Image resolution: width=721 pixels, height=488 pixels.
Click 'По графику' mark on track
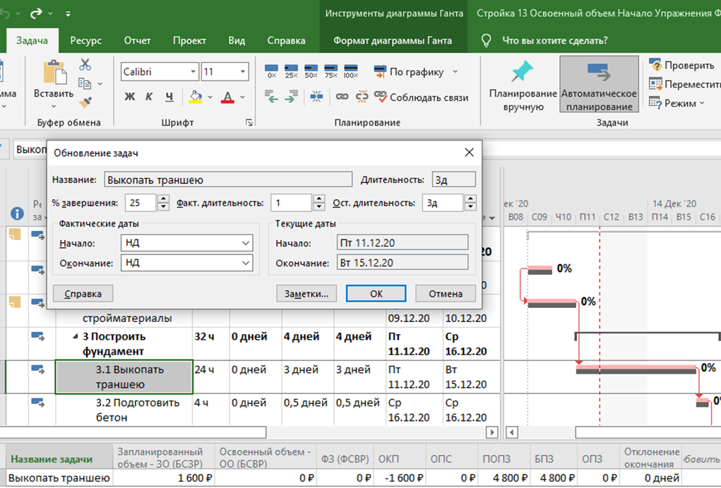(408, 72)
